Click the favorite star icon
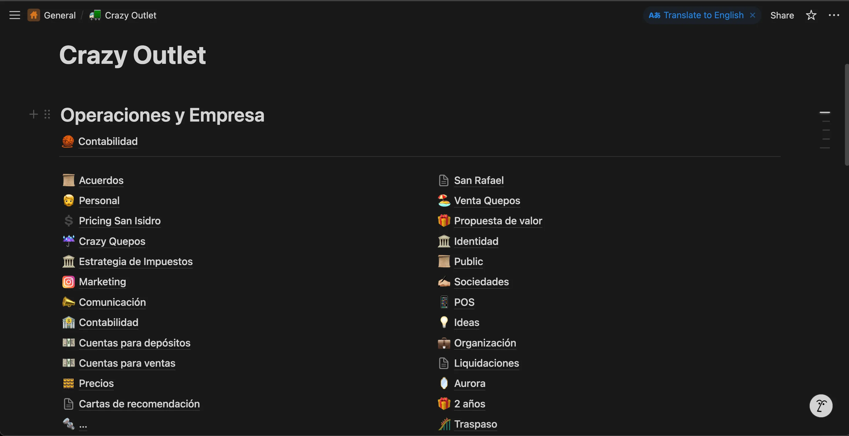Viewport: 849px width, 436px height. [x=811, y=15]
